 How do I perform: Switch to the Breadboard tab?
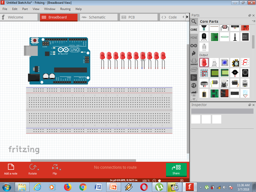click(59, 17)
